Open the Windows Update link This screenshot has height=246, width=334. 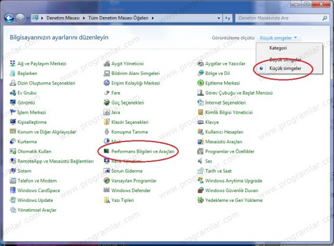point(35,200)
